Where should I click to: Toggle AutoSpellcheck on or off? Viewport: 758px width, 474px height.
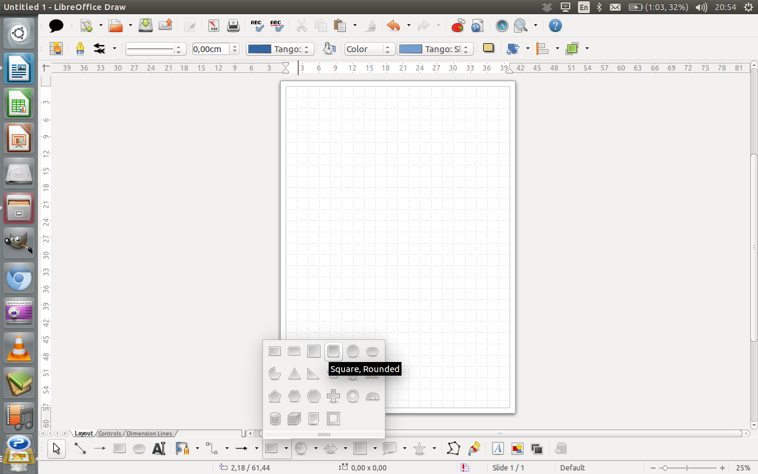click(x=277, y=25)
